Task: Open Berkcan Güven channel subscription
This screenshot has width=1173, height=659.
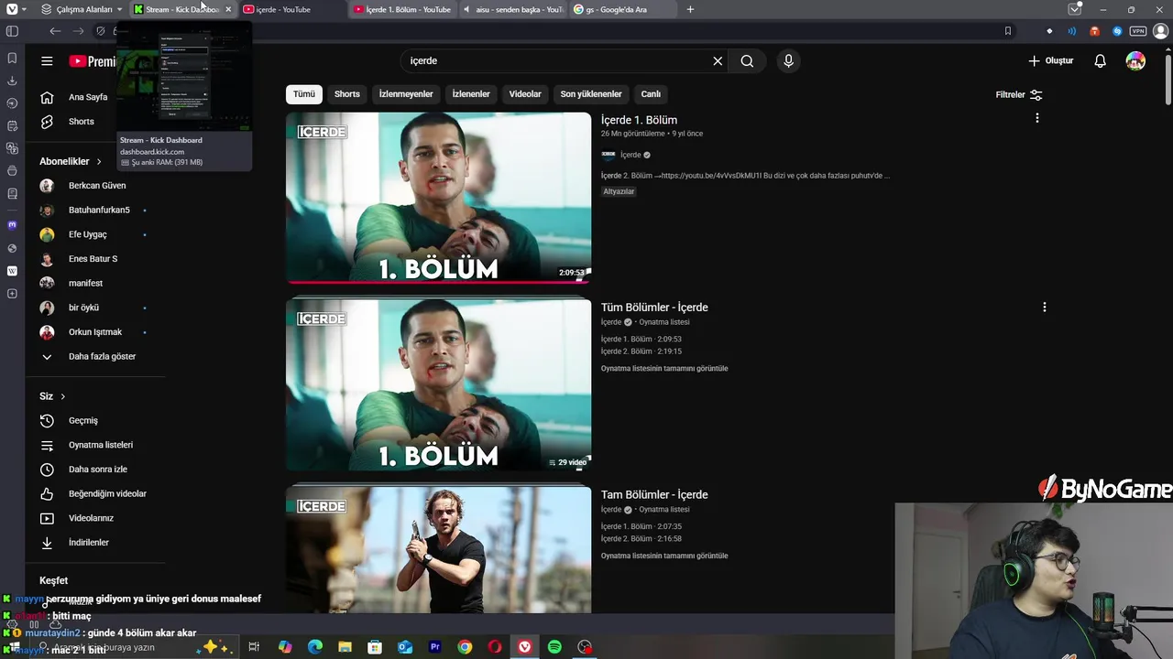Action: [x=97, y=186]
